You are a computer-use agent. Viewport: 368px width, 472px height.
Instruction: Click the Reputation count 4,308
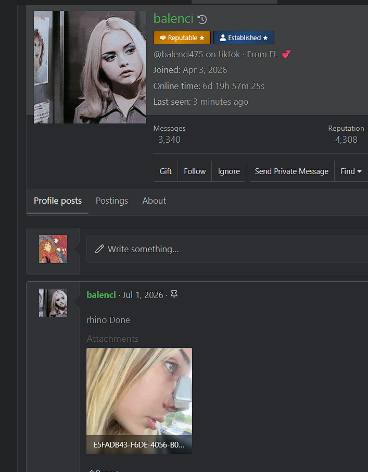tap(346, 140)
